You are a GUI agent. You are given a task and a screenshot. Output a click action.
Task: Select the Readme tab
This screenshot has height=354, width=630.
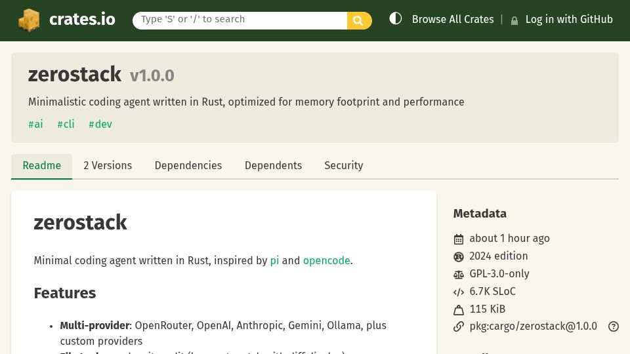coord(42,165)
